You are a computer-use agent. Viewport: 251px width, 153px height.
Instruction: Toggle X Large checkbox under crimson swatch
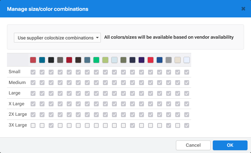pos(69,104)
